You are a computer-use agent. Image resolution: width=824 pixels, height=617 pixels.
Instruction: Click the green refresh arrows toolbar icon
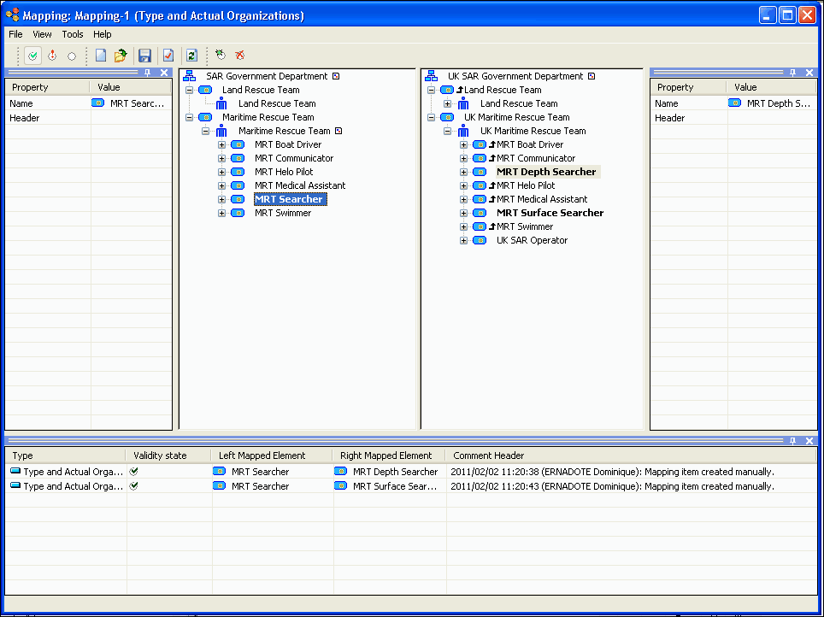[x=191, y=56]
